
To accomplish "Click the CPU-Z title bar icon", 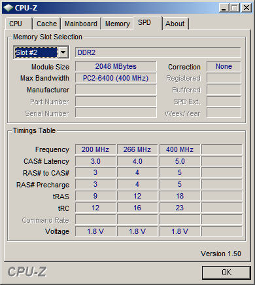I will coord(8,8).
